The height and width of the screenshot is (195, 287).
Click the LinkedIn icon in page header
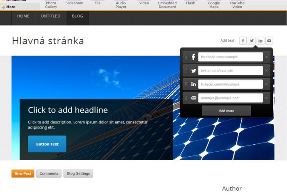[260, 40]
